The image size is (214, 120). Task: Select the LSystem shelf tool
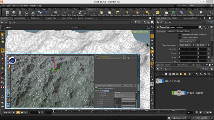click(x=47, y=13)
